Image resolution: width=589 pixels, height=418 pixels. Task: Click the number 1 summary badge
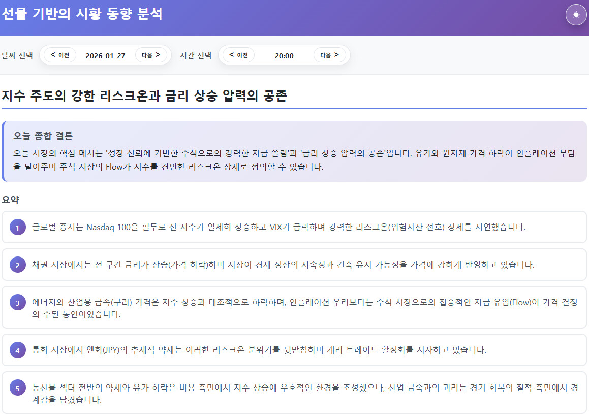pos(17,228)
